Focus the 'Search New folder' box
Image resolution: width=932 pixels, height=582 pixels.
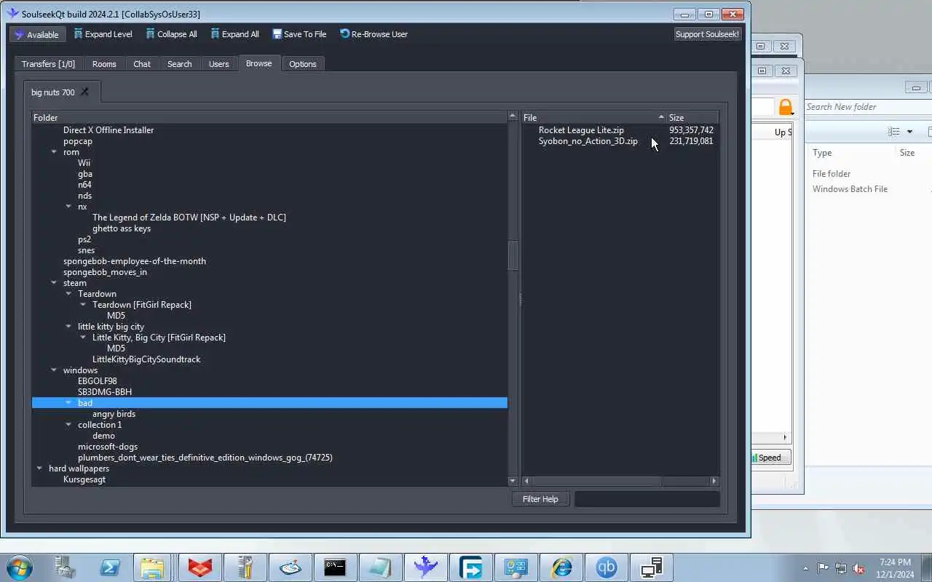(866, 107)
